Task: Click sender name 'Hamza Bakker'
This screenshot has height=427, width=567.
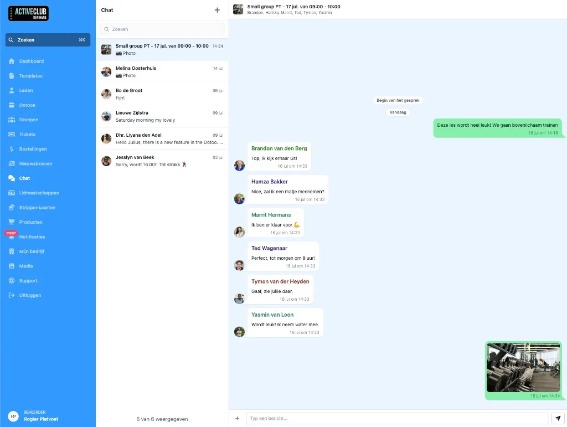Action: tap(270, 182)
